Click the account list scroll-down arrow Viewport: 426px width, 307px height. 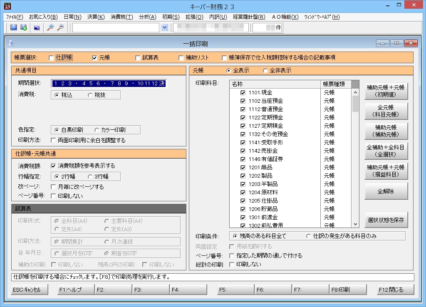coord(355,224)
